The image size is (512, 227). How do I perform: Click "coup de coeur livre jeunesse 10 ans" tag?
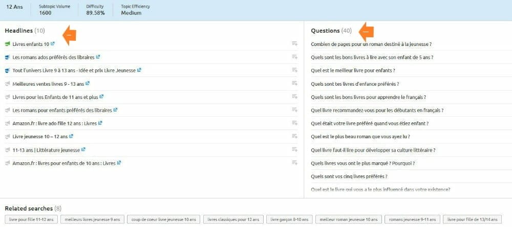coord(163,219)
